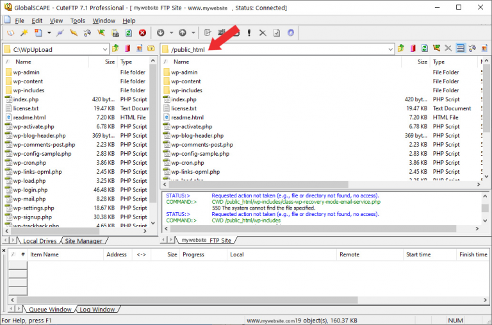Toggle details list view in remote pane

(x=461, y=49)
